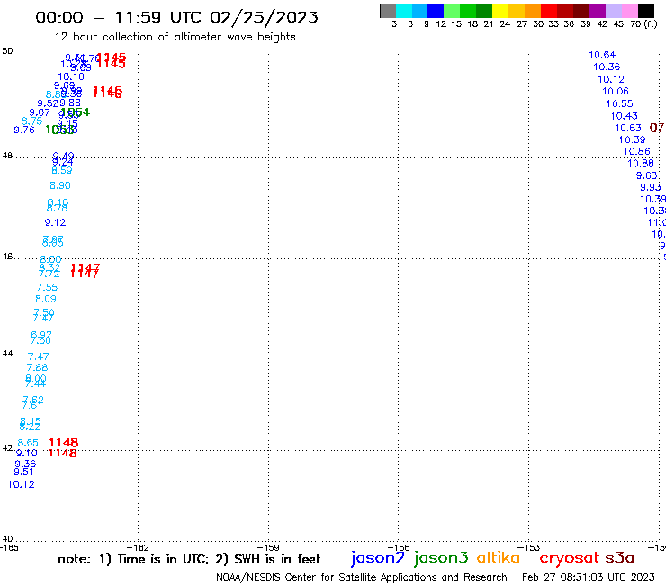Select the yellow swatch in the wave height legend
Image resolution: width=666 pixels, height=585 pixels.
[x=500, y=11]
